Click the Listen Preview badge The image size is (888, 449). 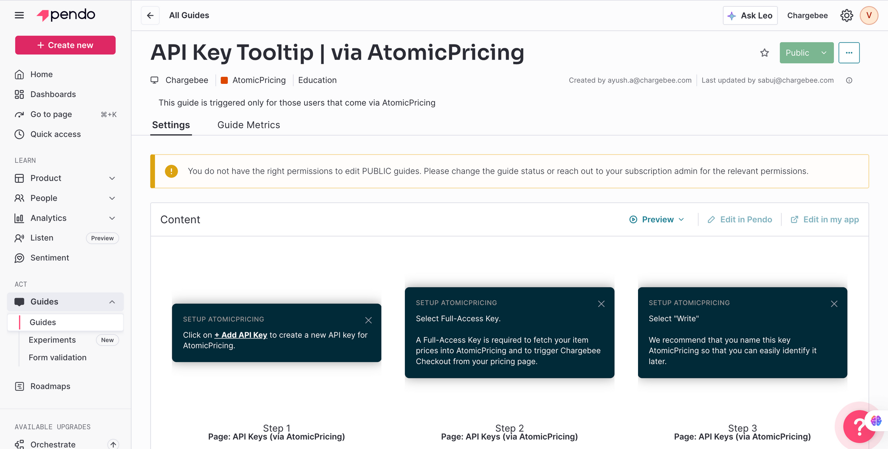click(102, 238)
